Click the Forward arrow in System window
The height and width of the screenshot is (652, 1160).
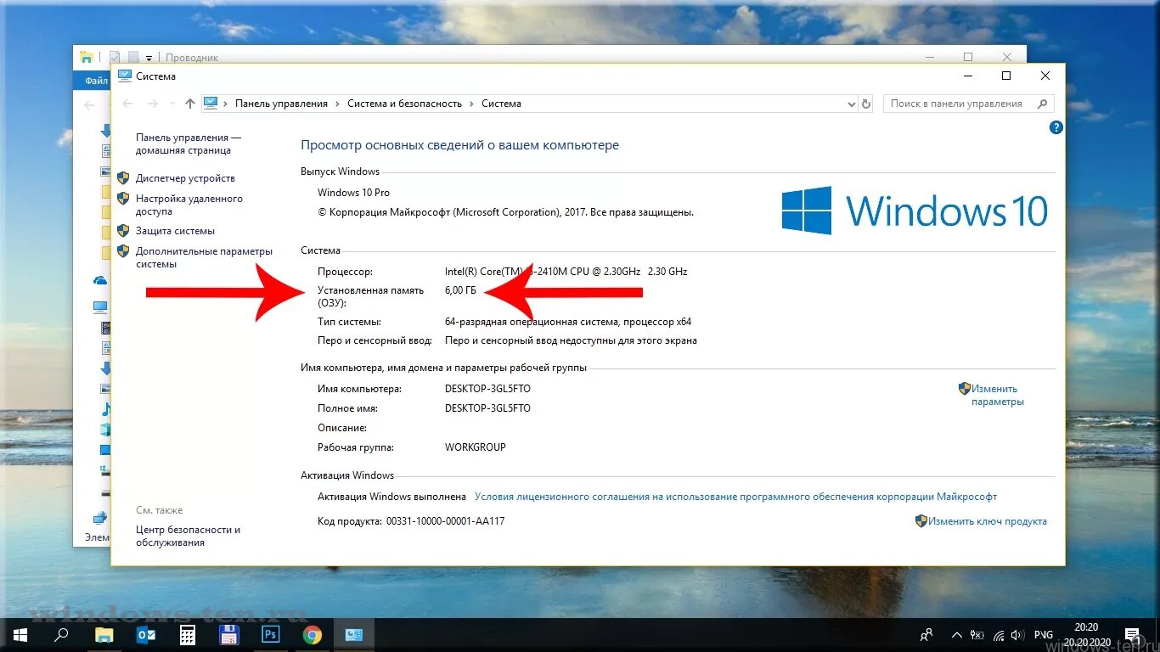pyautogui.click(x=153, y=104)
